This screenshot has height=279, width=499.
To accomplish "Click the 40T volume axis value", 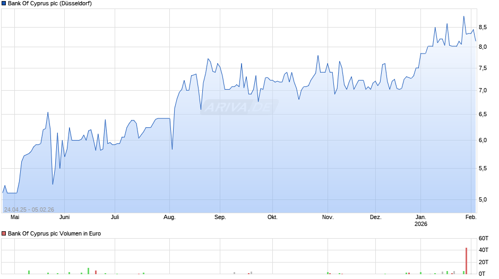I will [484, 250].
